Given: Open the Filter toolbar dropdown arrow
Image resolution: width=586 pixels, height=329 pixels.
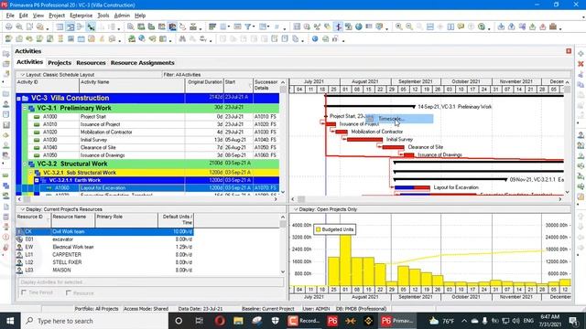Looking at the screenshot, I should coord(254,27).
